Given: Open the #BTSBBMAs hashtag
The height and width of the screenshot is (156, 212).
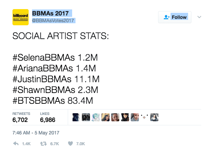Looking at the screenshot, I should [x=39, y=101].
